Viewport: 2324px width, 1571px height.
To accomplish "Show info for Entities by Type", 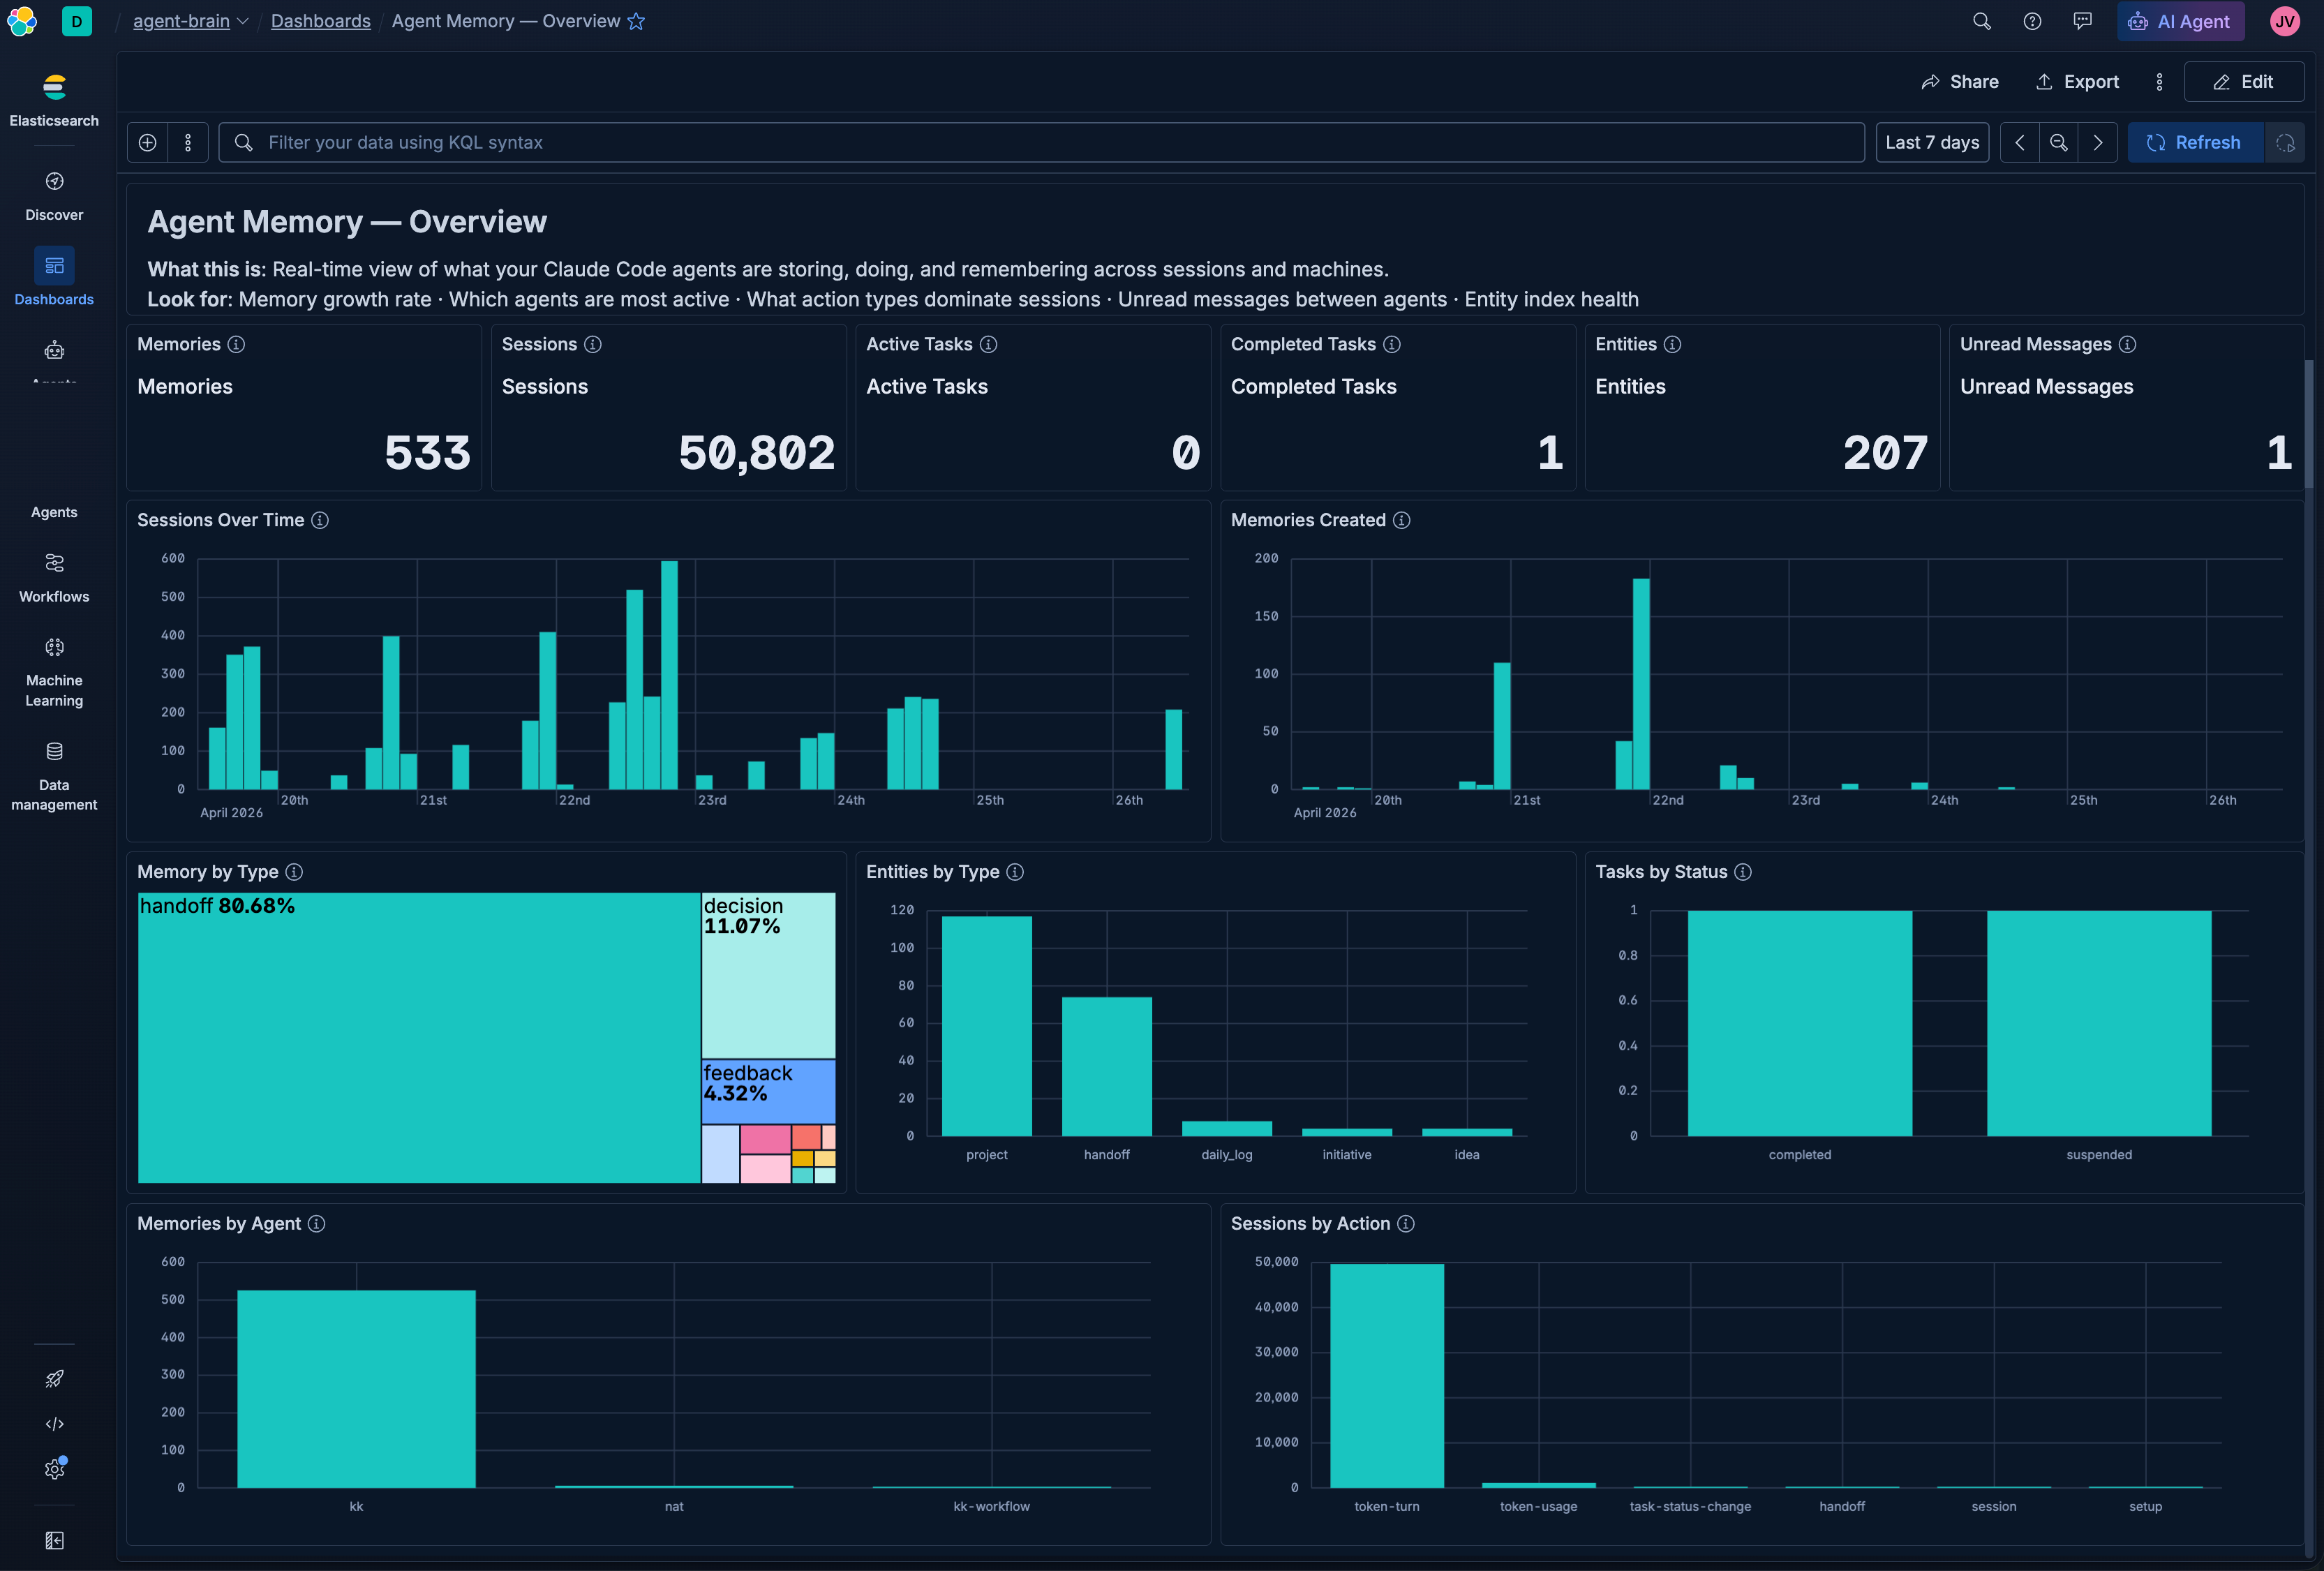I will [1015, 872].
